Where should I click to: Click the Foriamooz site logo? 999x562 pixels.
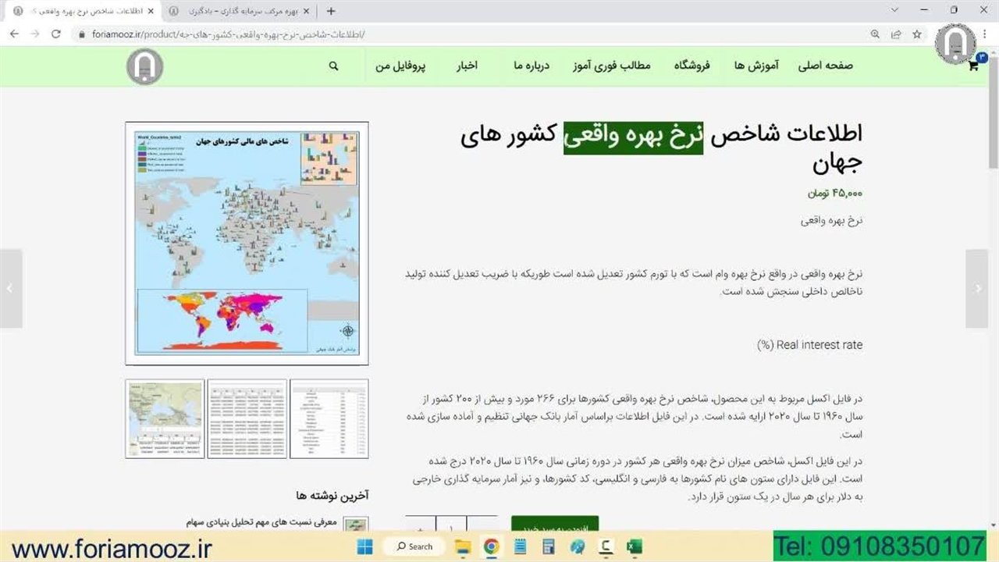pos(144,66)
